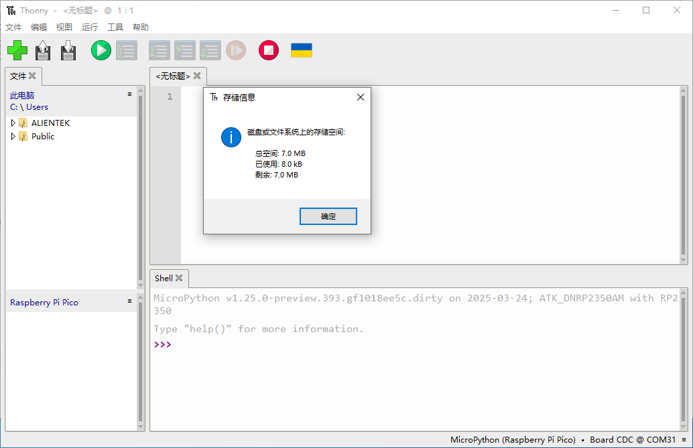The height and width of the screenshot is (448, 693).
Task: Click the green plus New file icon
Action: [x=17, y=50]
